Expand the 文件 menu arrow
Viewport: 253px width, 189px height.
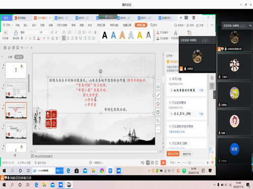tap(12, 25)
